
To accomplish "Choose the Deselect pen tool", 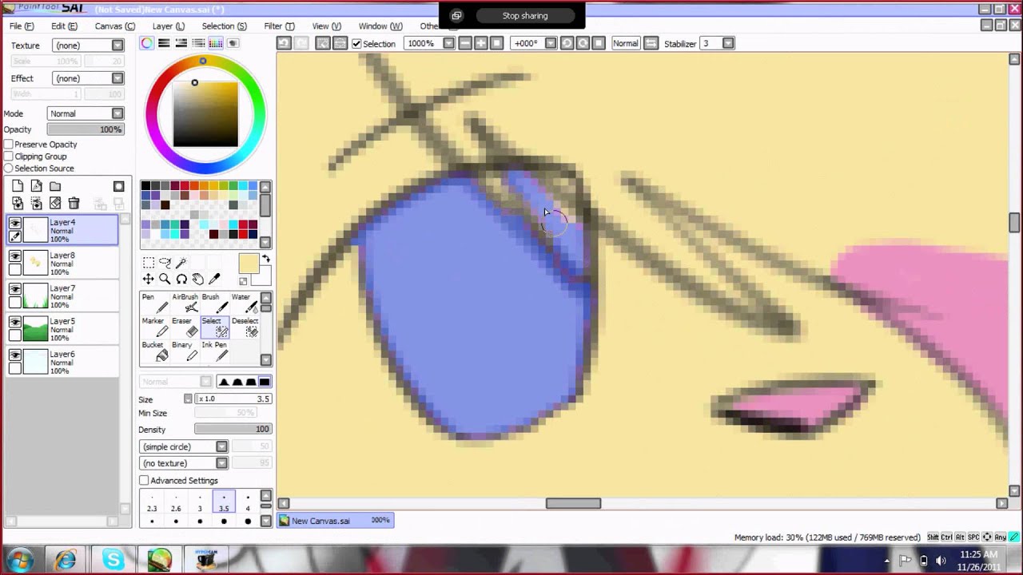I will click(x=245, y=327).
